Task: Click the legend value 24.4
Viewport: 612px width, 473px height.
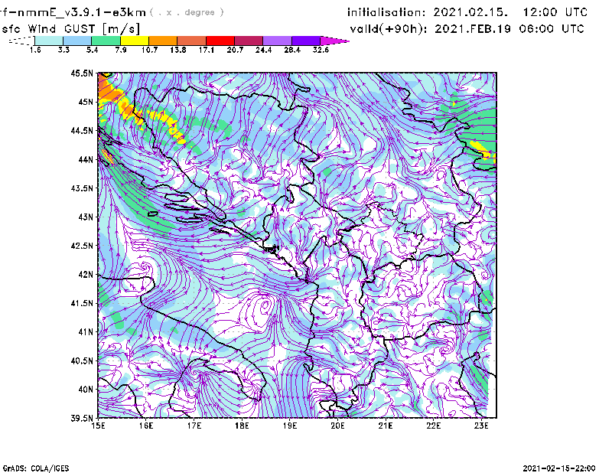Action: point(263,50)
